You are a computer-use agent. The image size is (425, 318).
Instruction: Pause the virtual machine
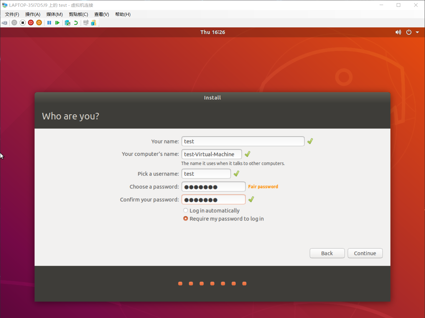pyautogui.click(x=49, y=23)
